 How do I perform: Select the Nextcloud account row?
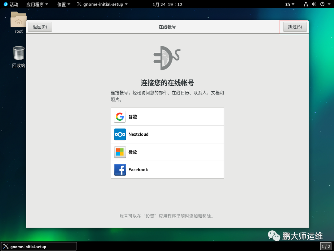[x=167, y=134]
